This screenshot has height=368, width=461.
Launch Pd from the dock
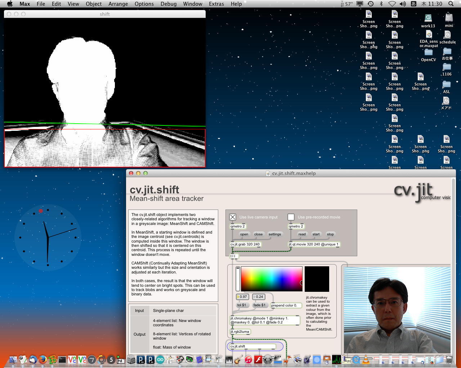click(121, 360)
